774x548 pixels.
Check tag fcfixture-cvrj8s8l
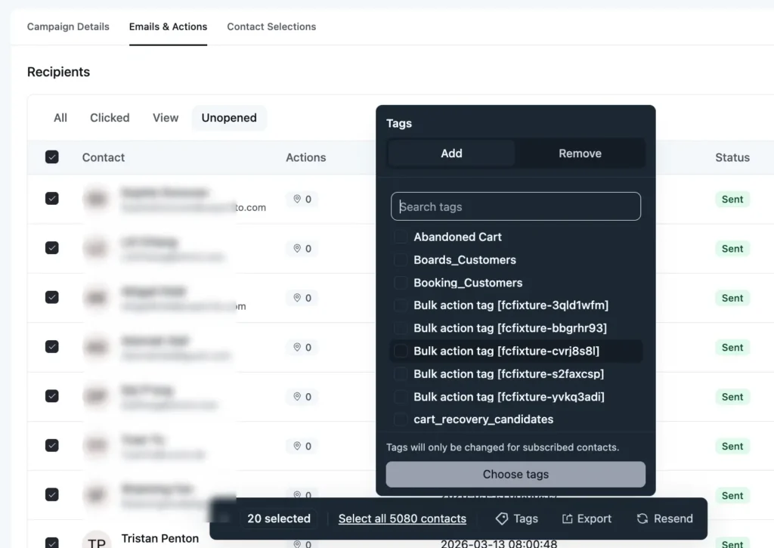pyautogui.click(x=401, y=351)
